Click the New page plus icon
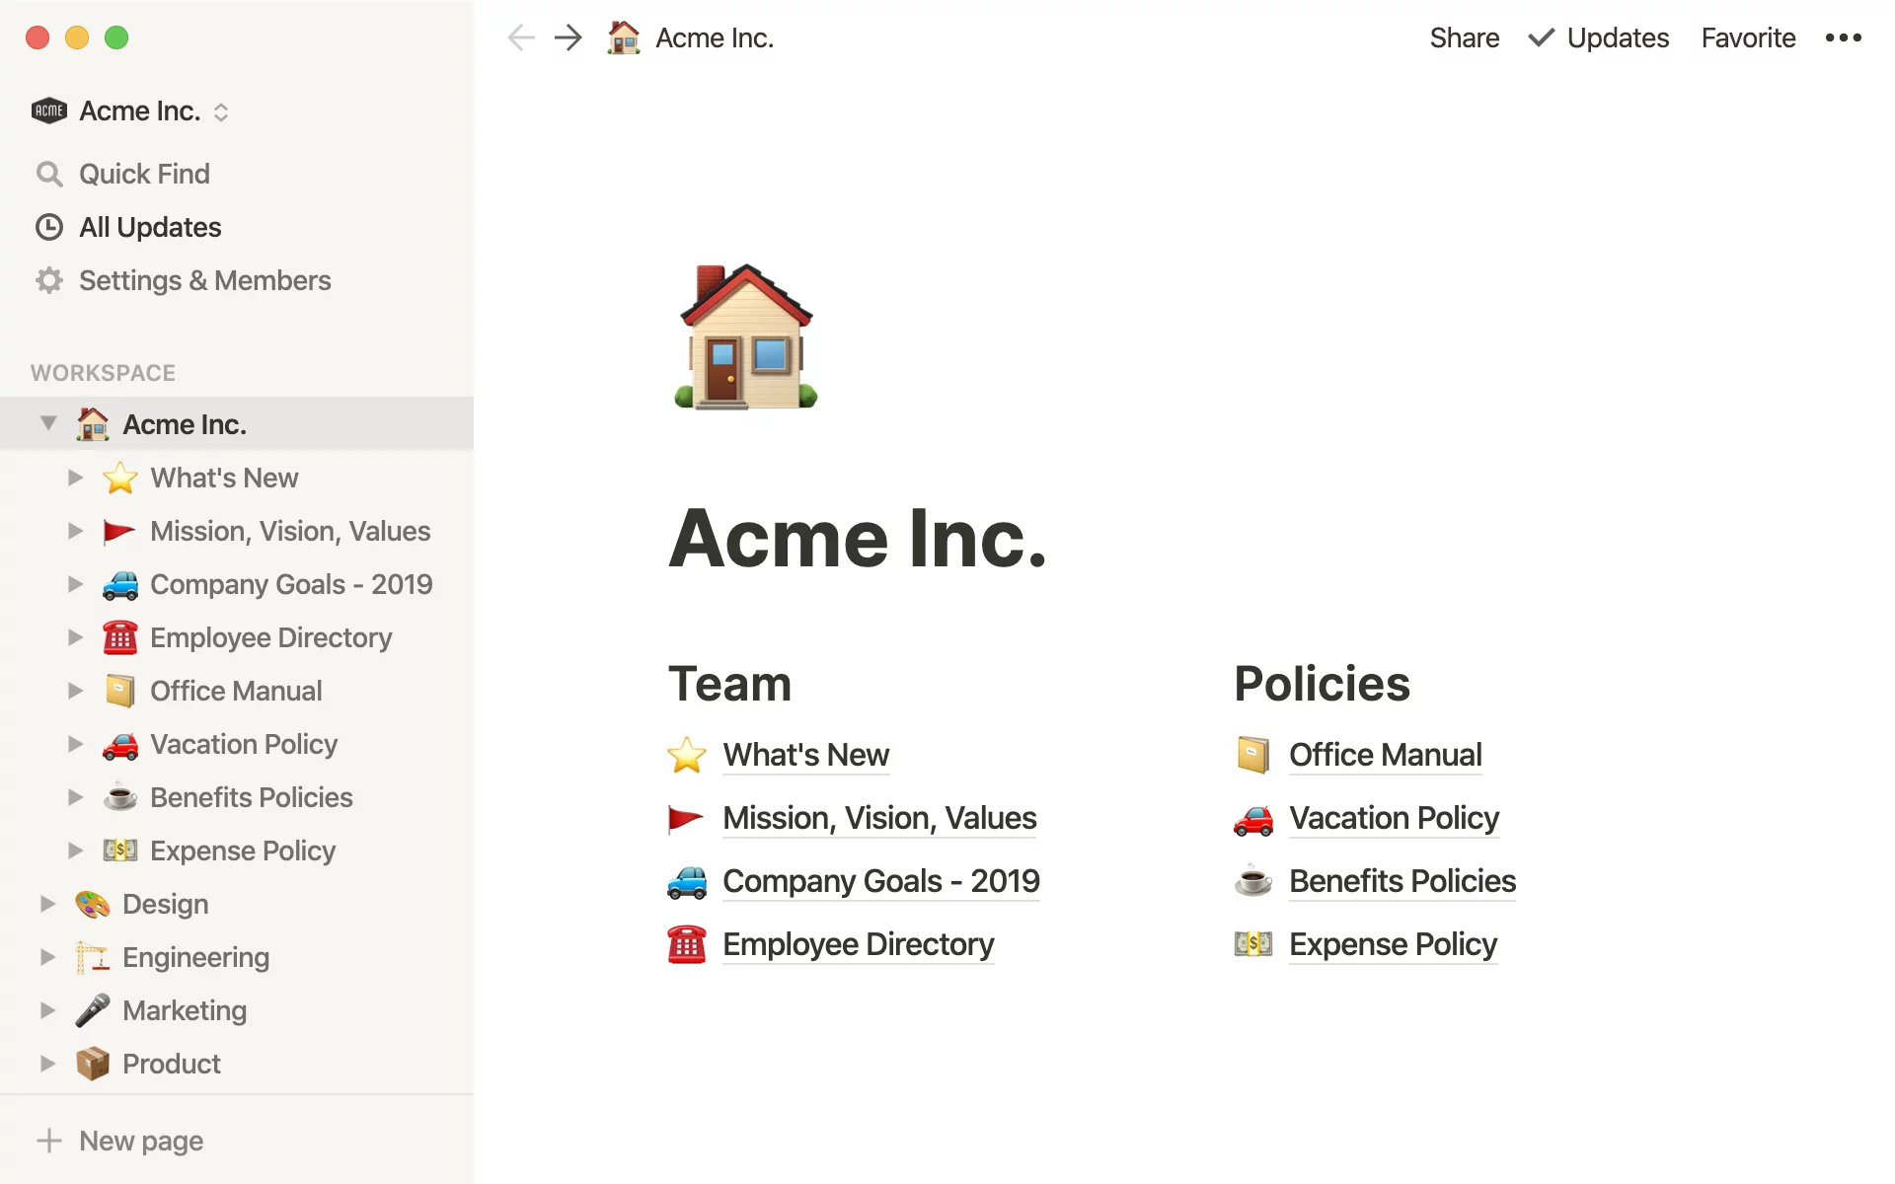 pyautogui.click(x=49, y=1141)
